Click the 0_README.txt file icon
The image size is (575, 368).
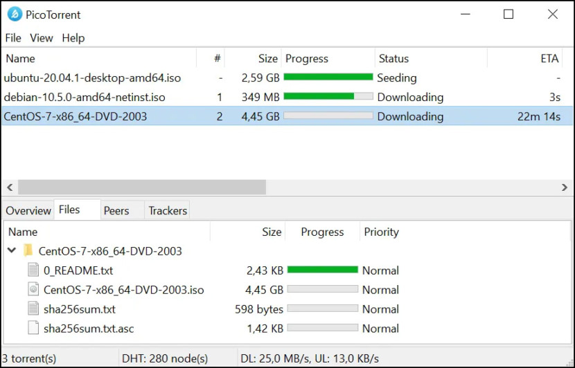33,270
